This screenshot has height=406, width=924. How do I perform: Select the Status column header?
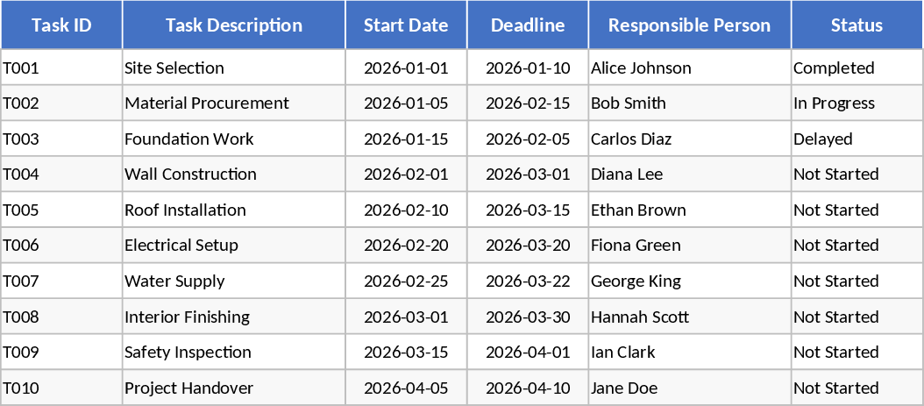(x=856, y=25)
